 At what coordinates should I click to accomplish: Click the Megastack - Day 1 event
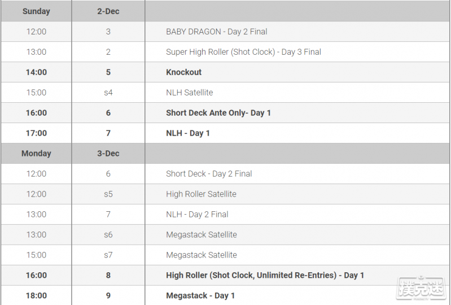200,296
